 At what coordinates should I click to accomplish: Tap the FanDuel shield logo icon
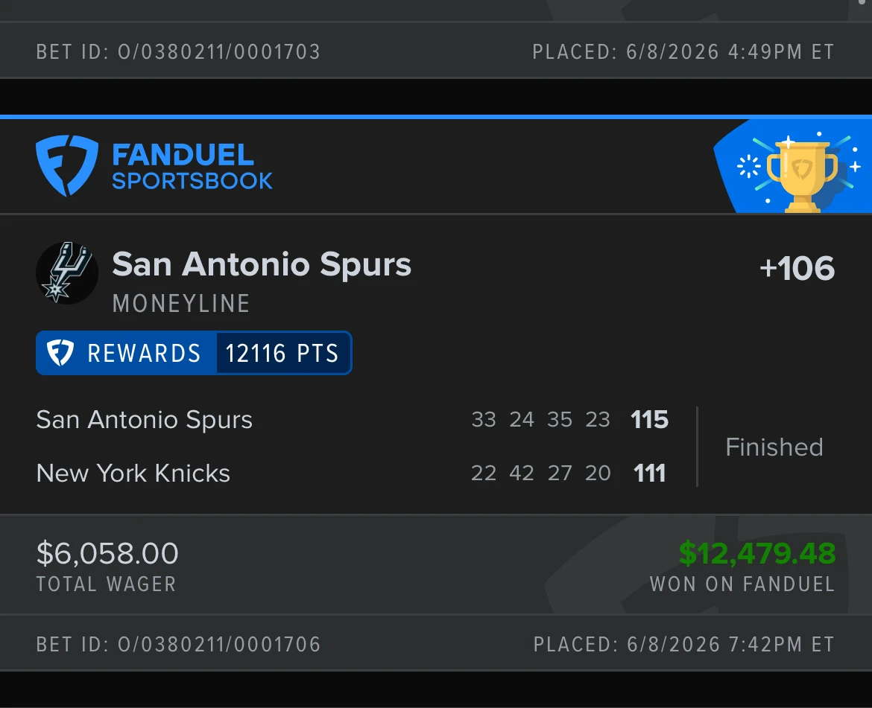(67, 165)
